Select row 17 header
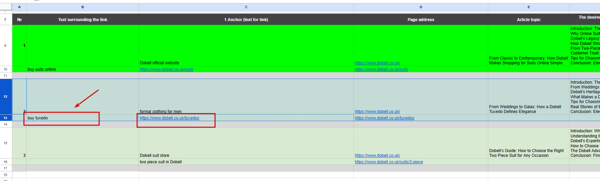The width and height of the screenshot is (600, 181). 5,168
